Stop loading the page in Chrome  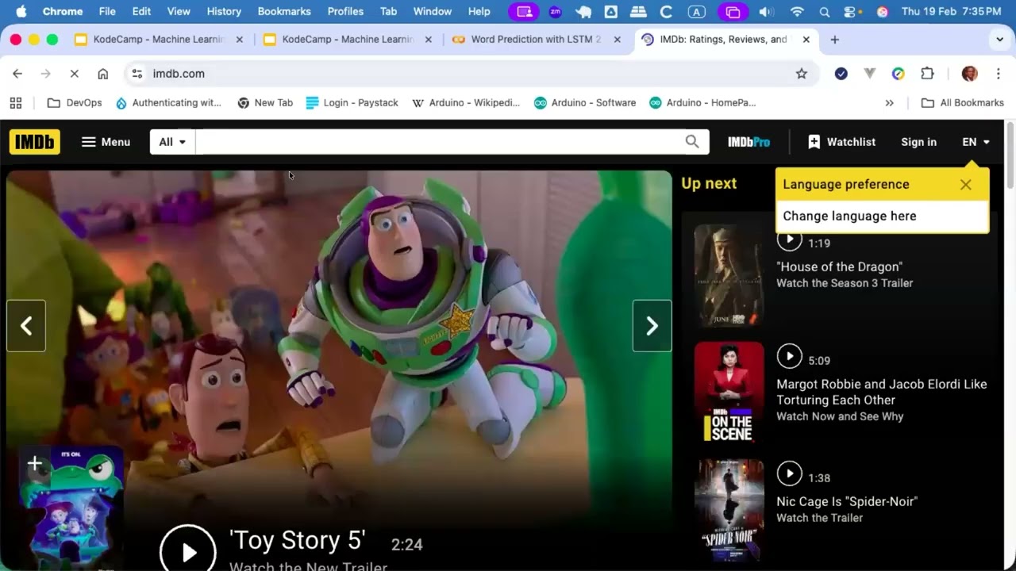pos(74,74)
